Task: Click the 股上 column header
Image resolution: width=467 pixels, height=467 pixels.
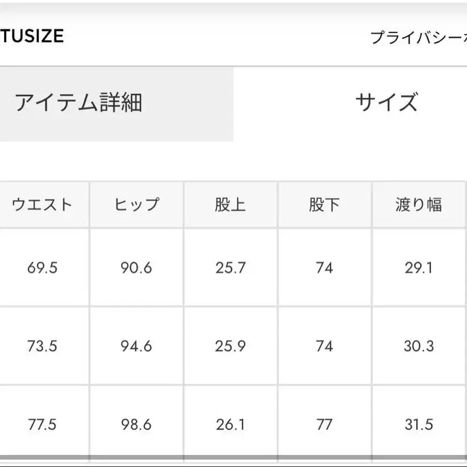Action: [230, 205]
